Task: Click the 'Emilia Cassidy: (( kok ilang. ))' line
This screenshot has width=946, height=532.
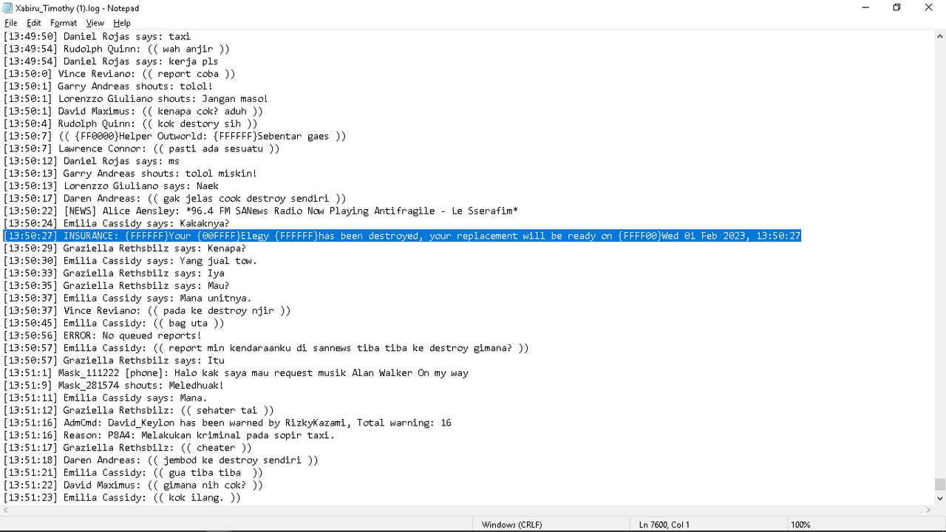Action: (x=122, y=498)
